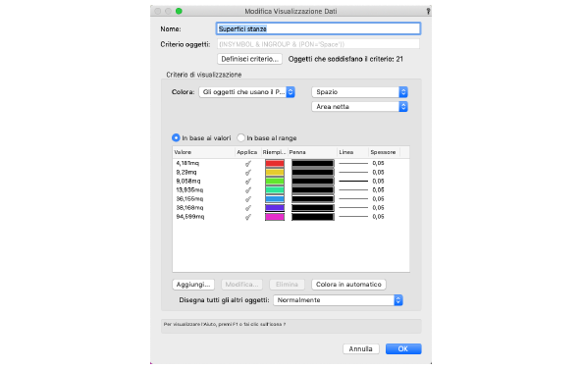Click the 0,05 thickness in the red fill row
Viewport: 582px width, 370px height.
(378, 163)
